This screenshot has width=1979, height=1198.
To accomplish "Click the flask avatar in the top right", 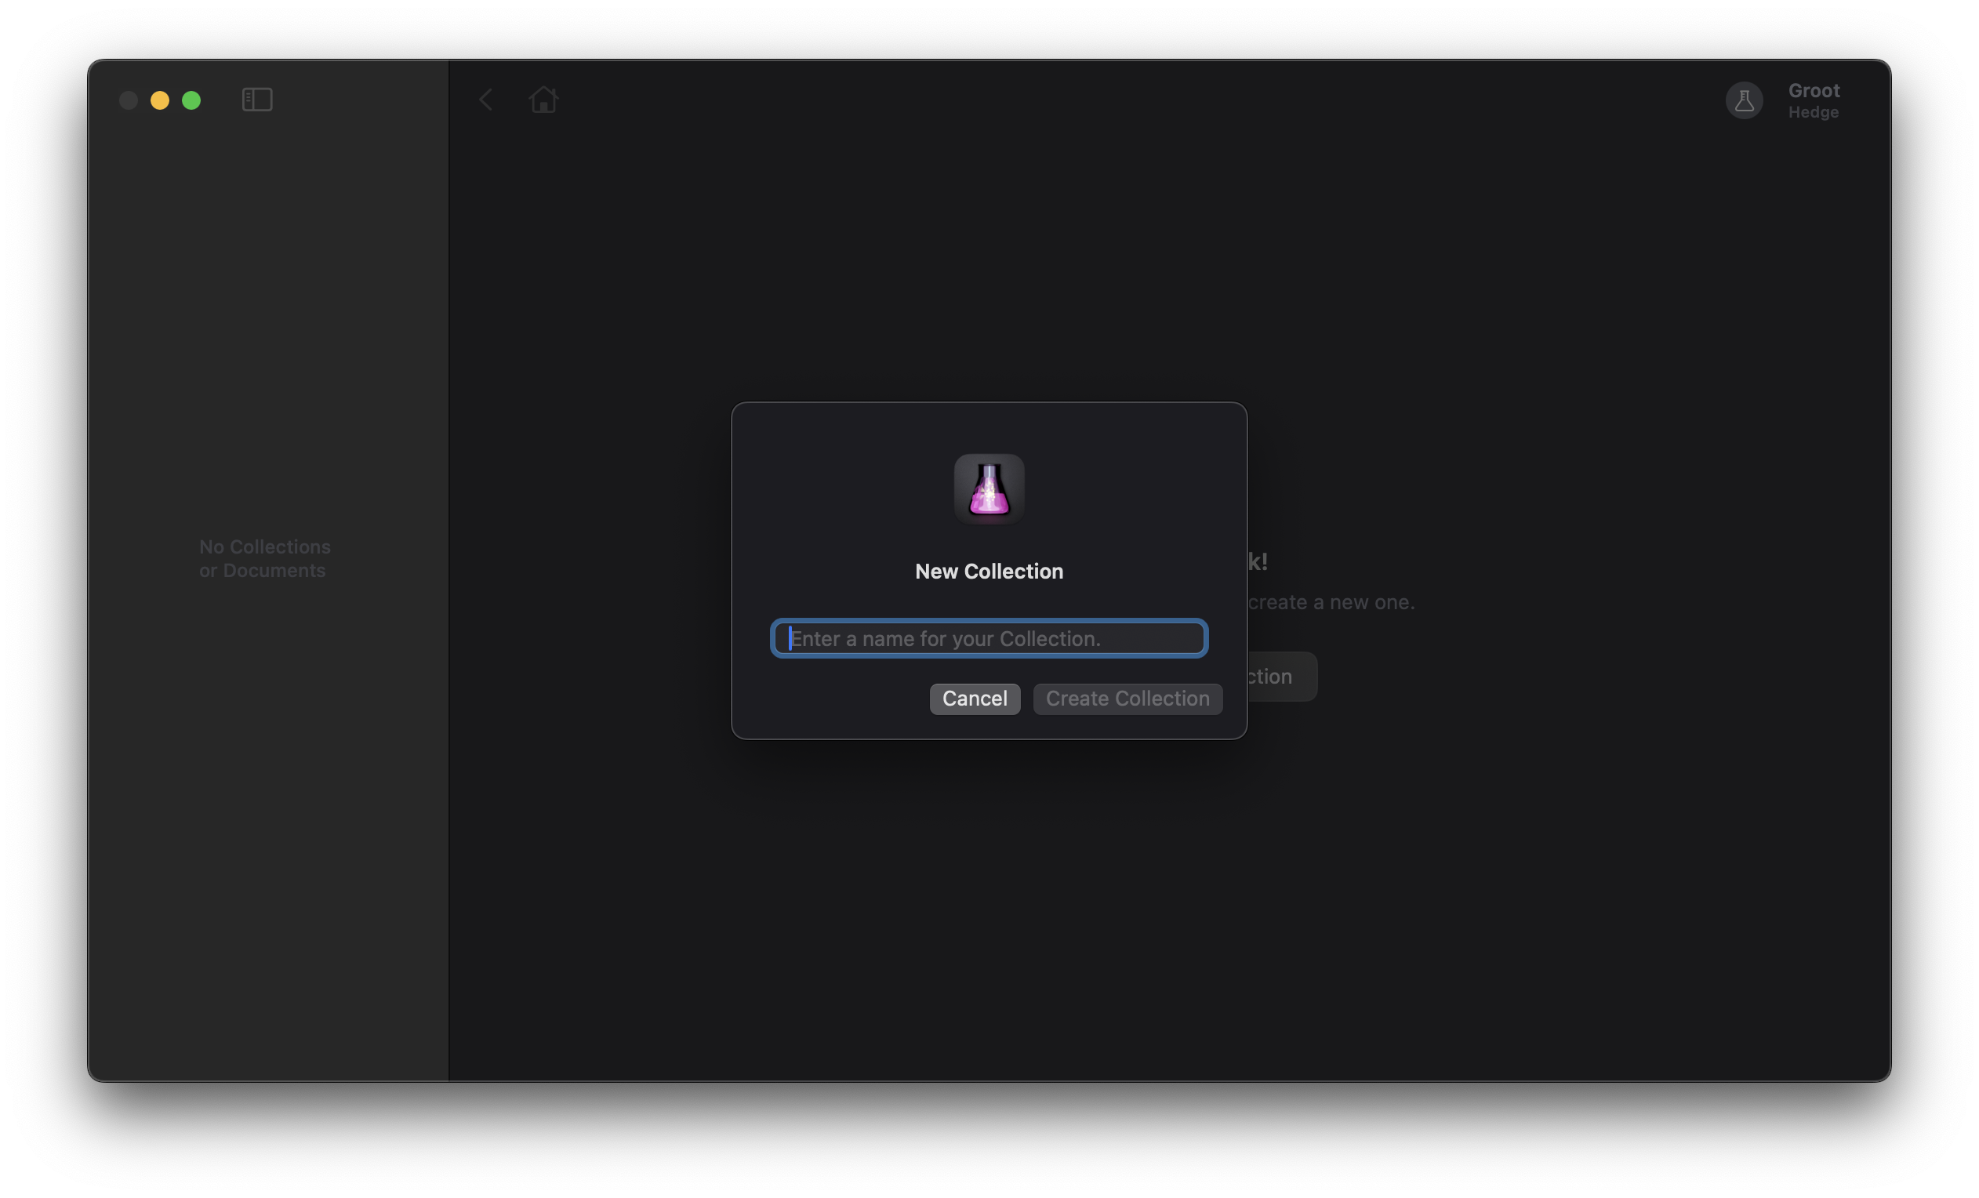I will point(1744,100).
